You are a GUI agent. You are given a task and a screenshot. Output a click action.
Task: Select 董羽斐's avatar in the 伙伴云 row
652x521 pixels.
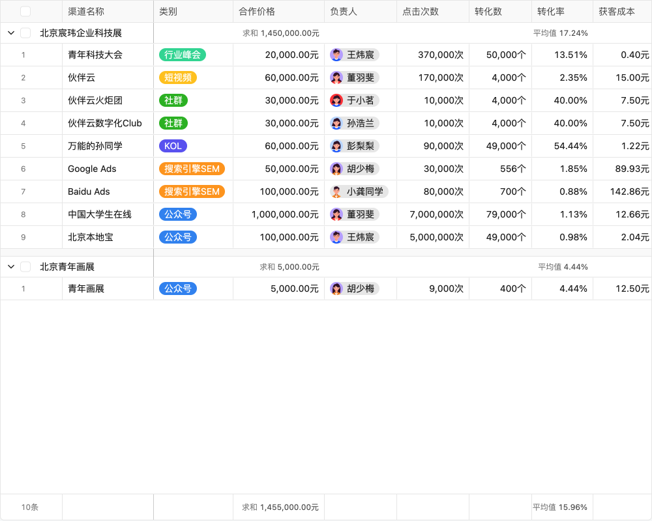point(337,77)
